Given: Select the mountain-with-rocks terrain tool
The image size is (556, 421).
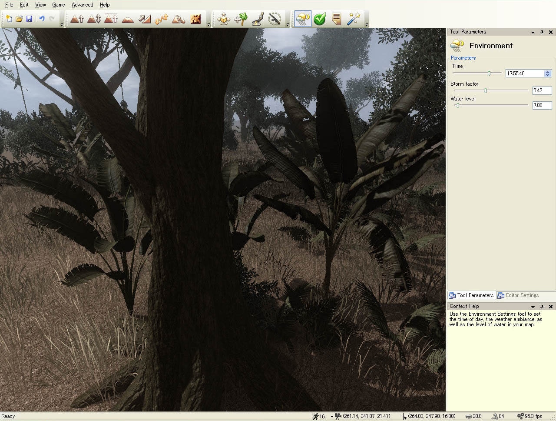Looking at the screenshot, I should [179, 19].
